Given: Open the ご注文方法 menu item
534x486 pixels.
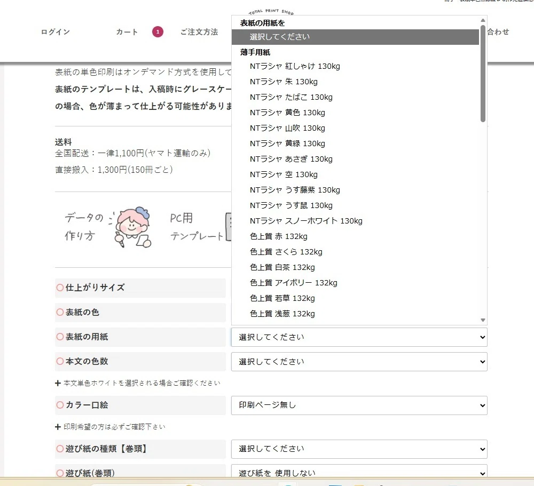Looking at the screenshot, I should (199, 32).
